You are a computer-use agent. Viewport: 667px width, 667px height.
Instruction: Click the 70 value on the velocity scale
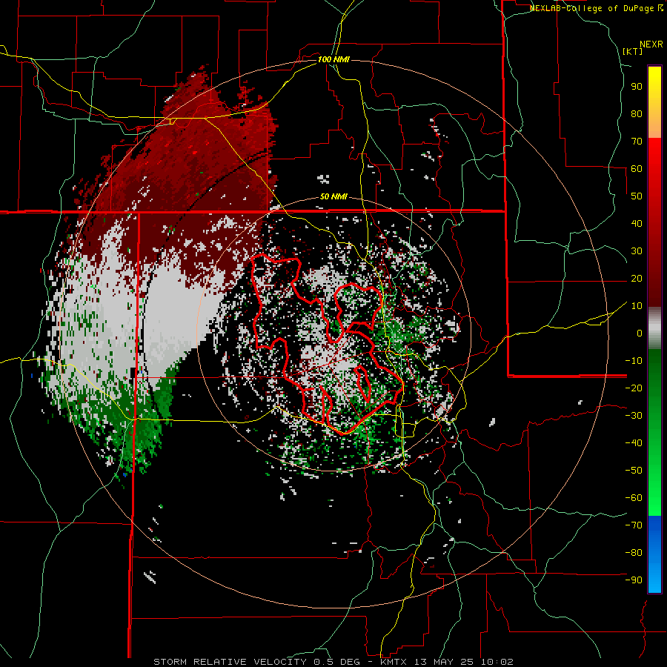[637, 142]
